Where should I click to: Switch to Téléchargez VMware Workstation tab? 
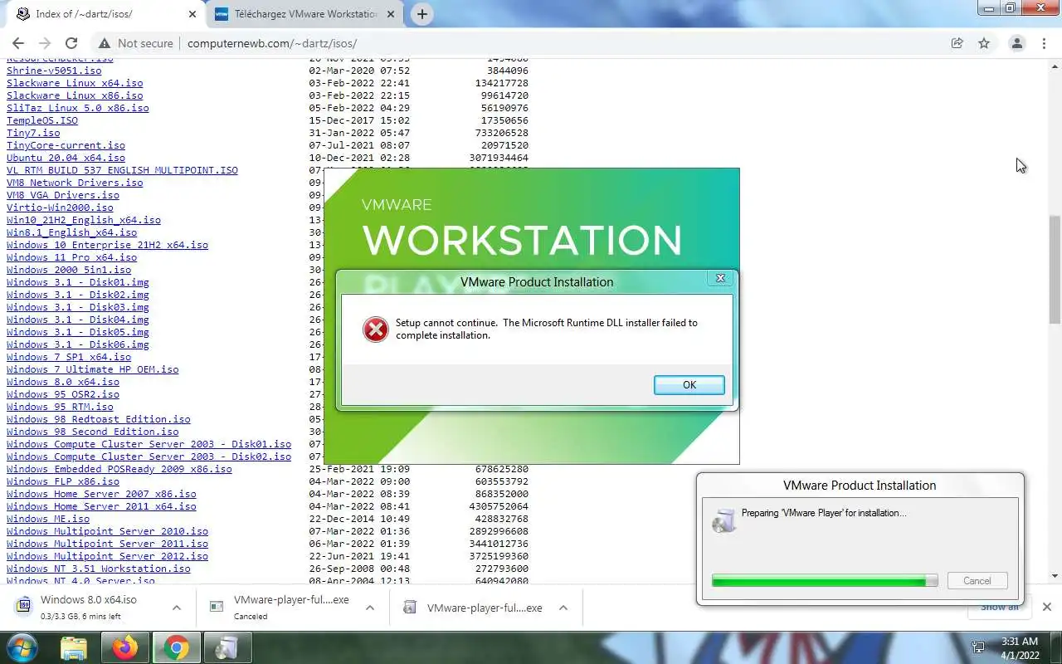coord(304,14)
